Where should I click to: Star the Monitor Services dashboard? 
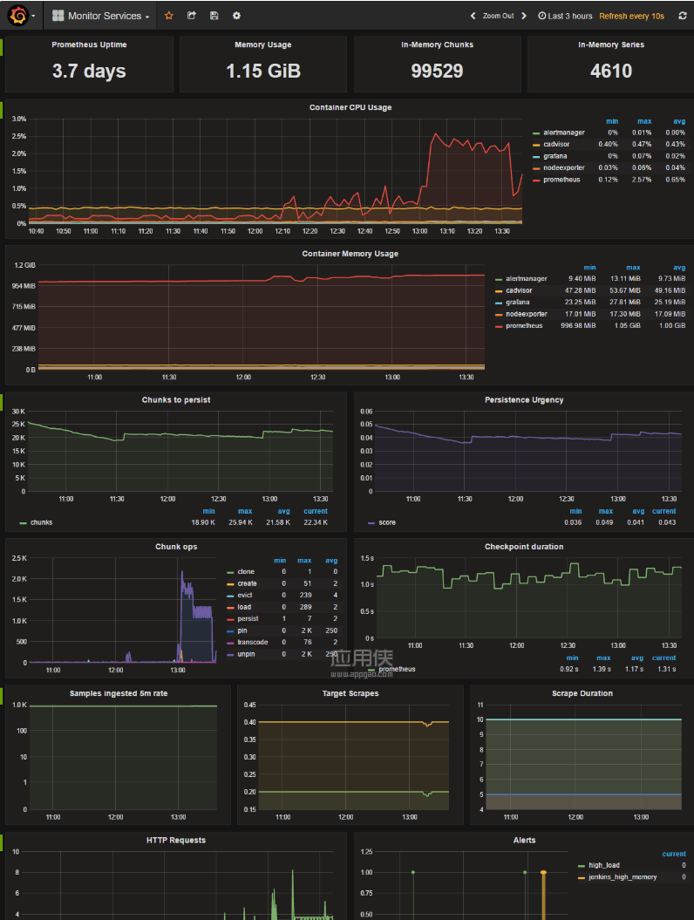(x=169, y=16)
